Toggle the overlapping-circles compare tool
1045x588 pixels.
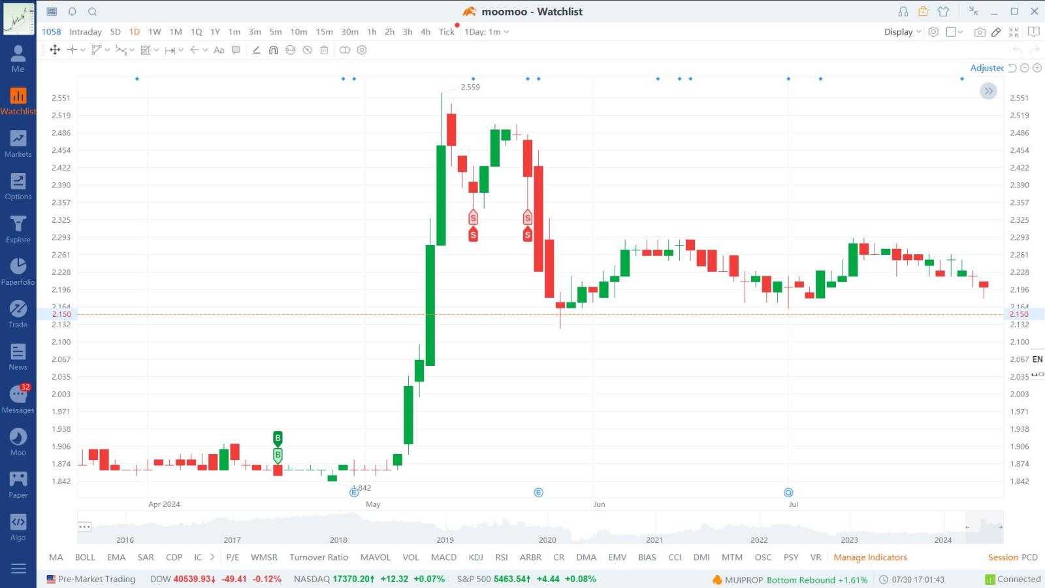(345, 50)
